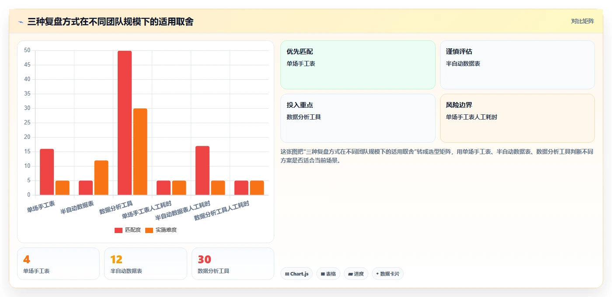Click the stat card showing 4 单场手工表
The image size is (612, 297).
58,264
